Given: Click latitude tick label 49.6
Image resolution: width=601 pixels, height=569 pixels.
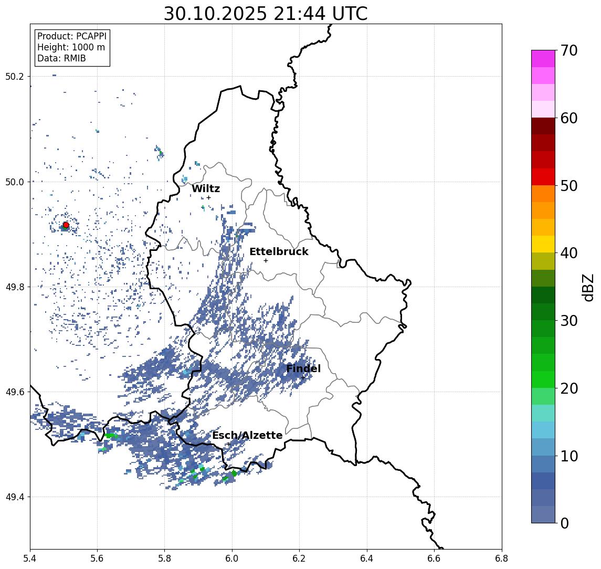Looking at the screenshot, I should click(x=15, y=392).
